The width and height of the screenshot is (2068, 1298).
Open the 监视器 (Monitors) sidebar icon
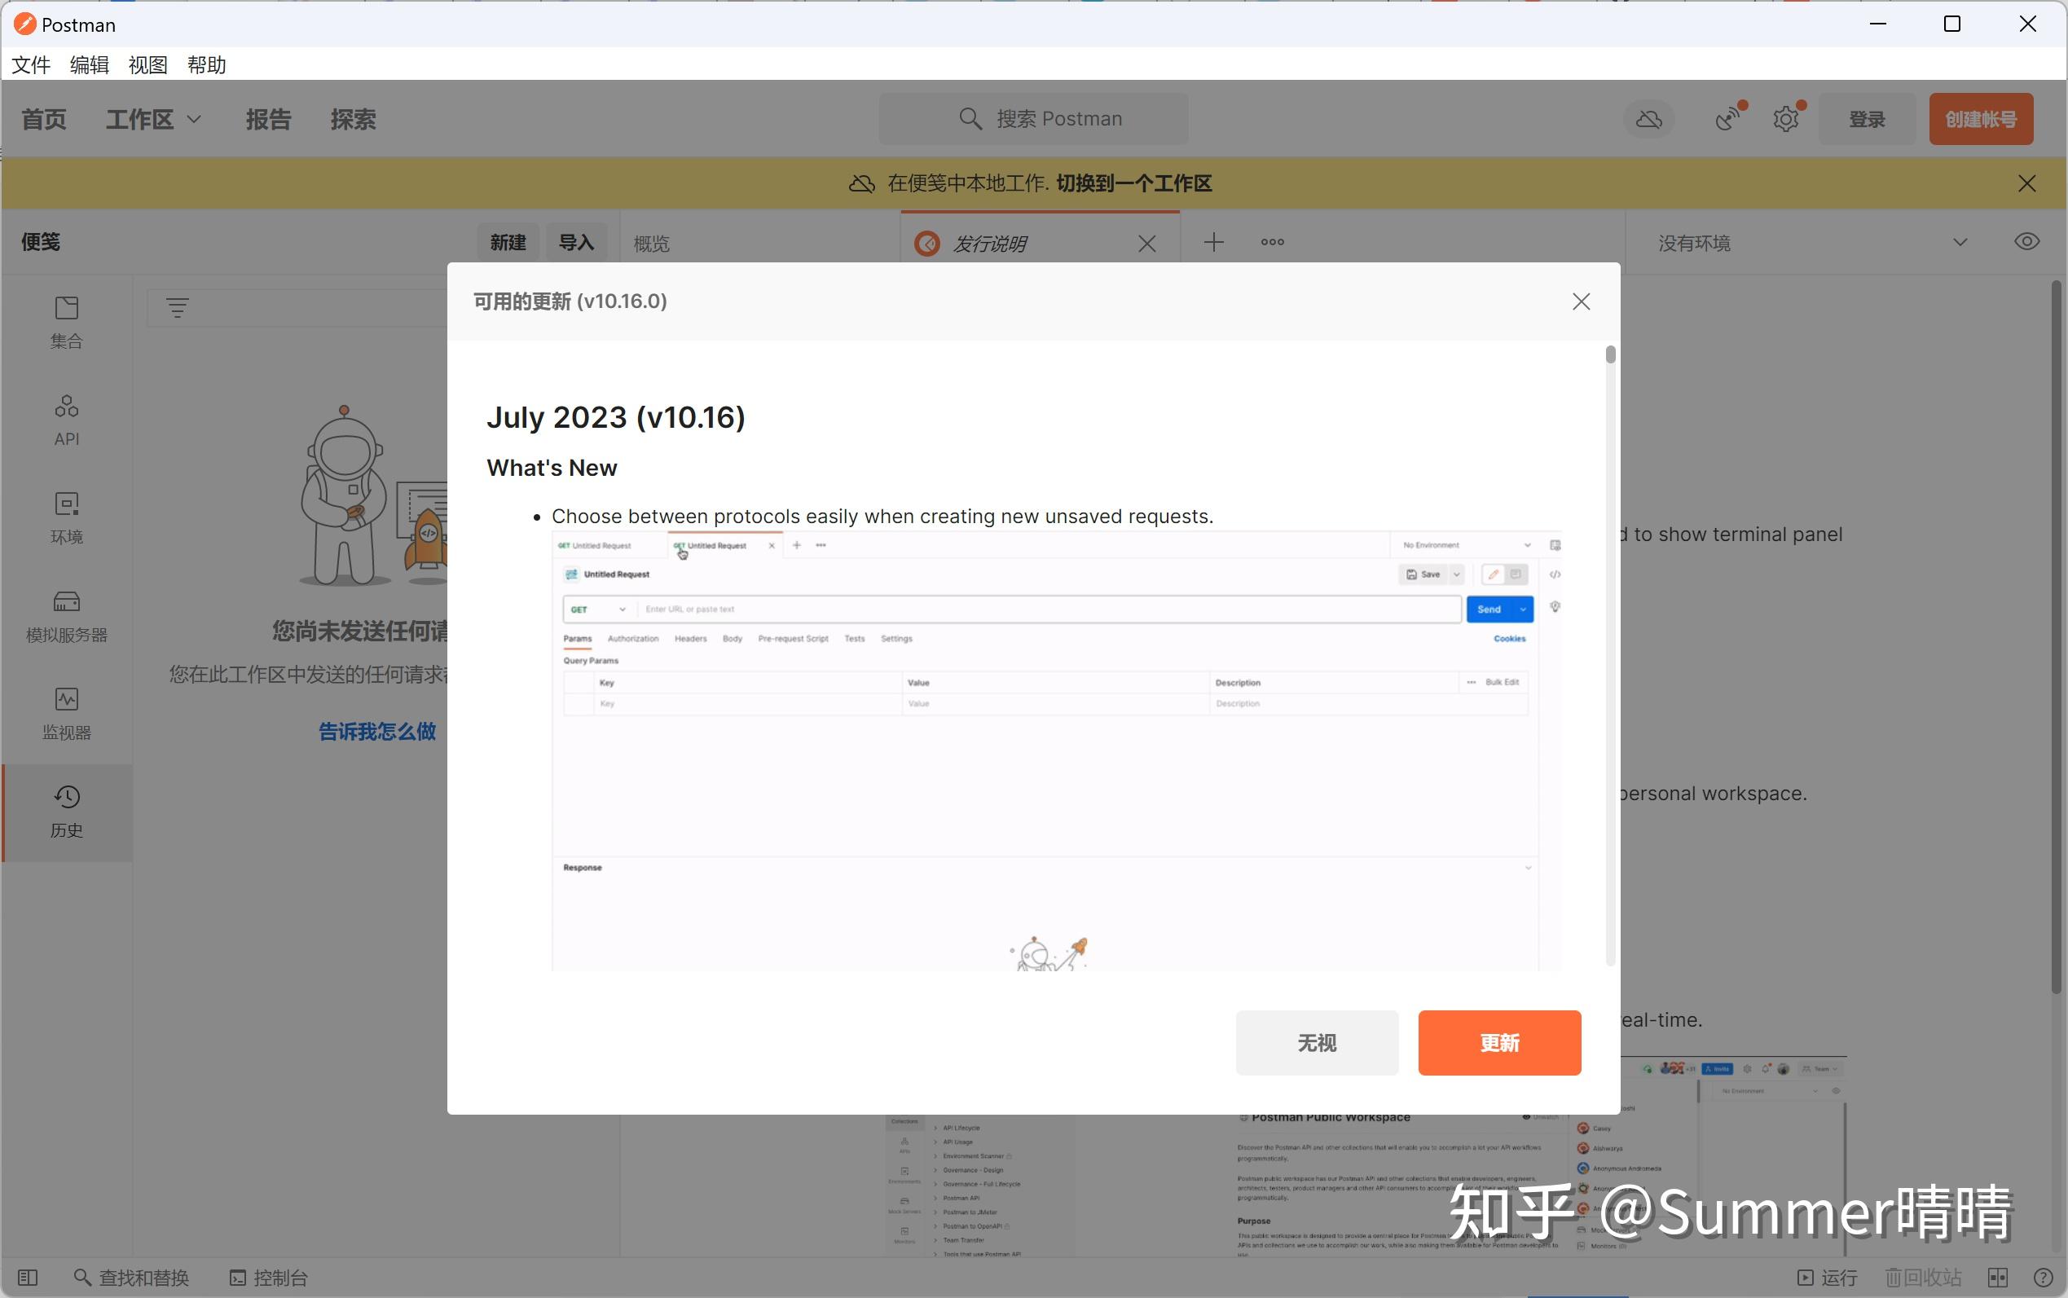66,712
